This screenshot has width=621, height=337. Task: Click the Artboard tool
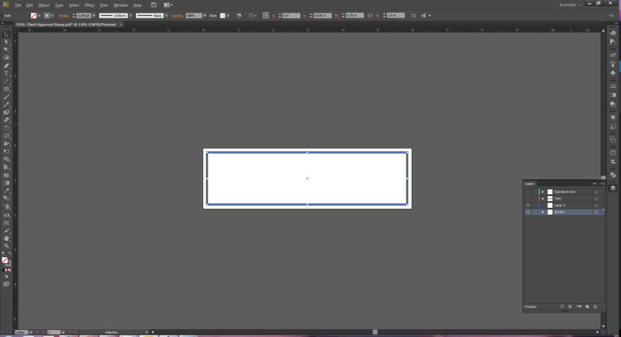point(6,223)
